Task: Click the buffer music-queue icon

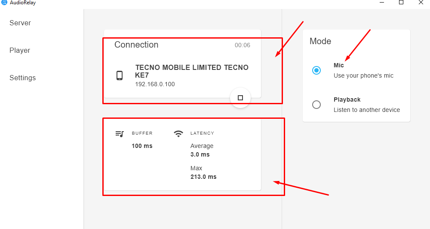Action: coord(120,133)
